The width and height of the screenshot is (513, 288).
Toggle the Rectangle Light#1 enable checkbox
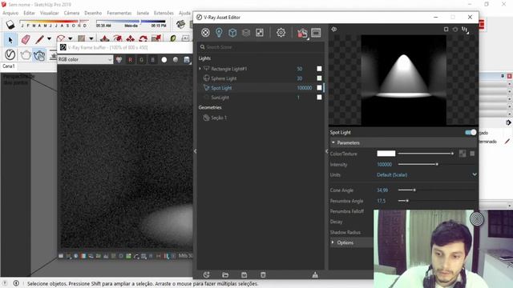point(319,69)
